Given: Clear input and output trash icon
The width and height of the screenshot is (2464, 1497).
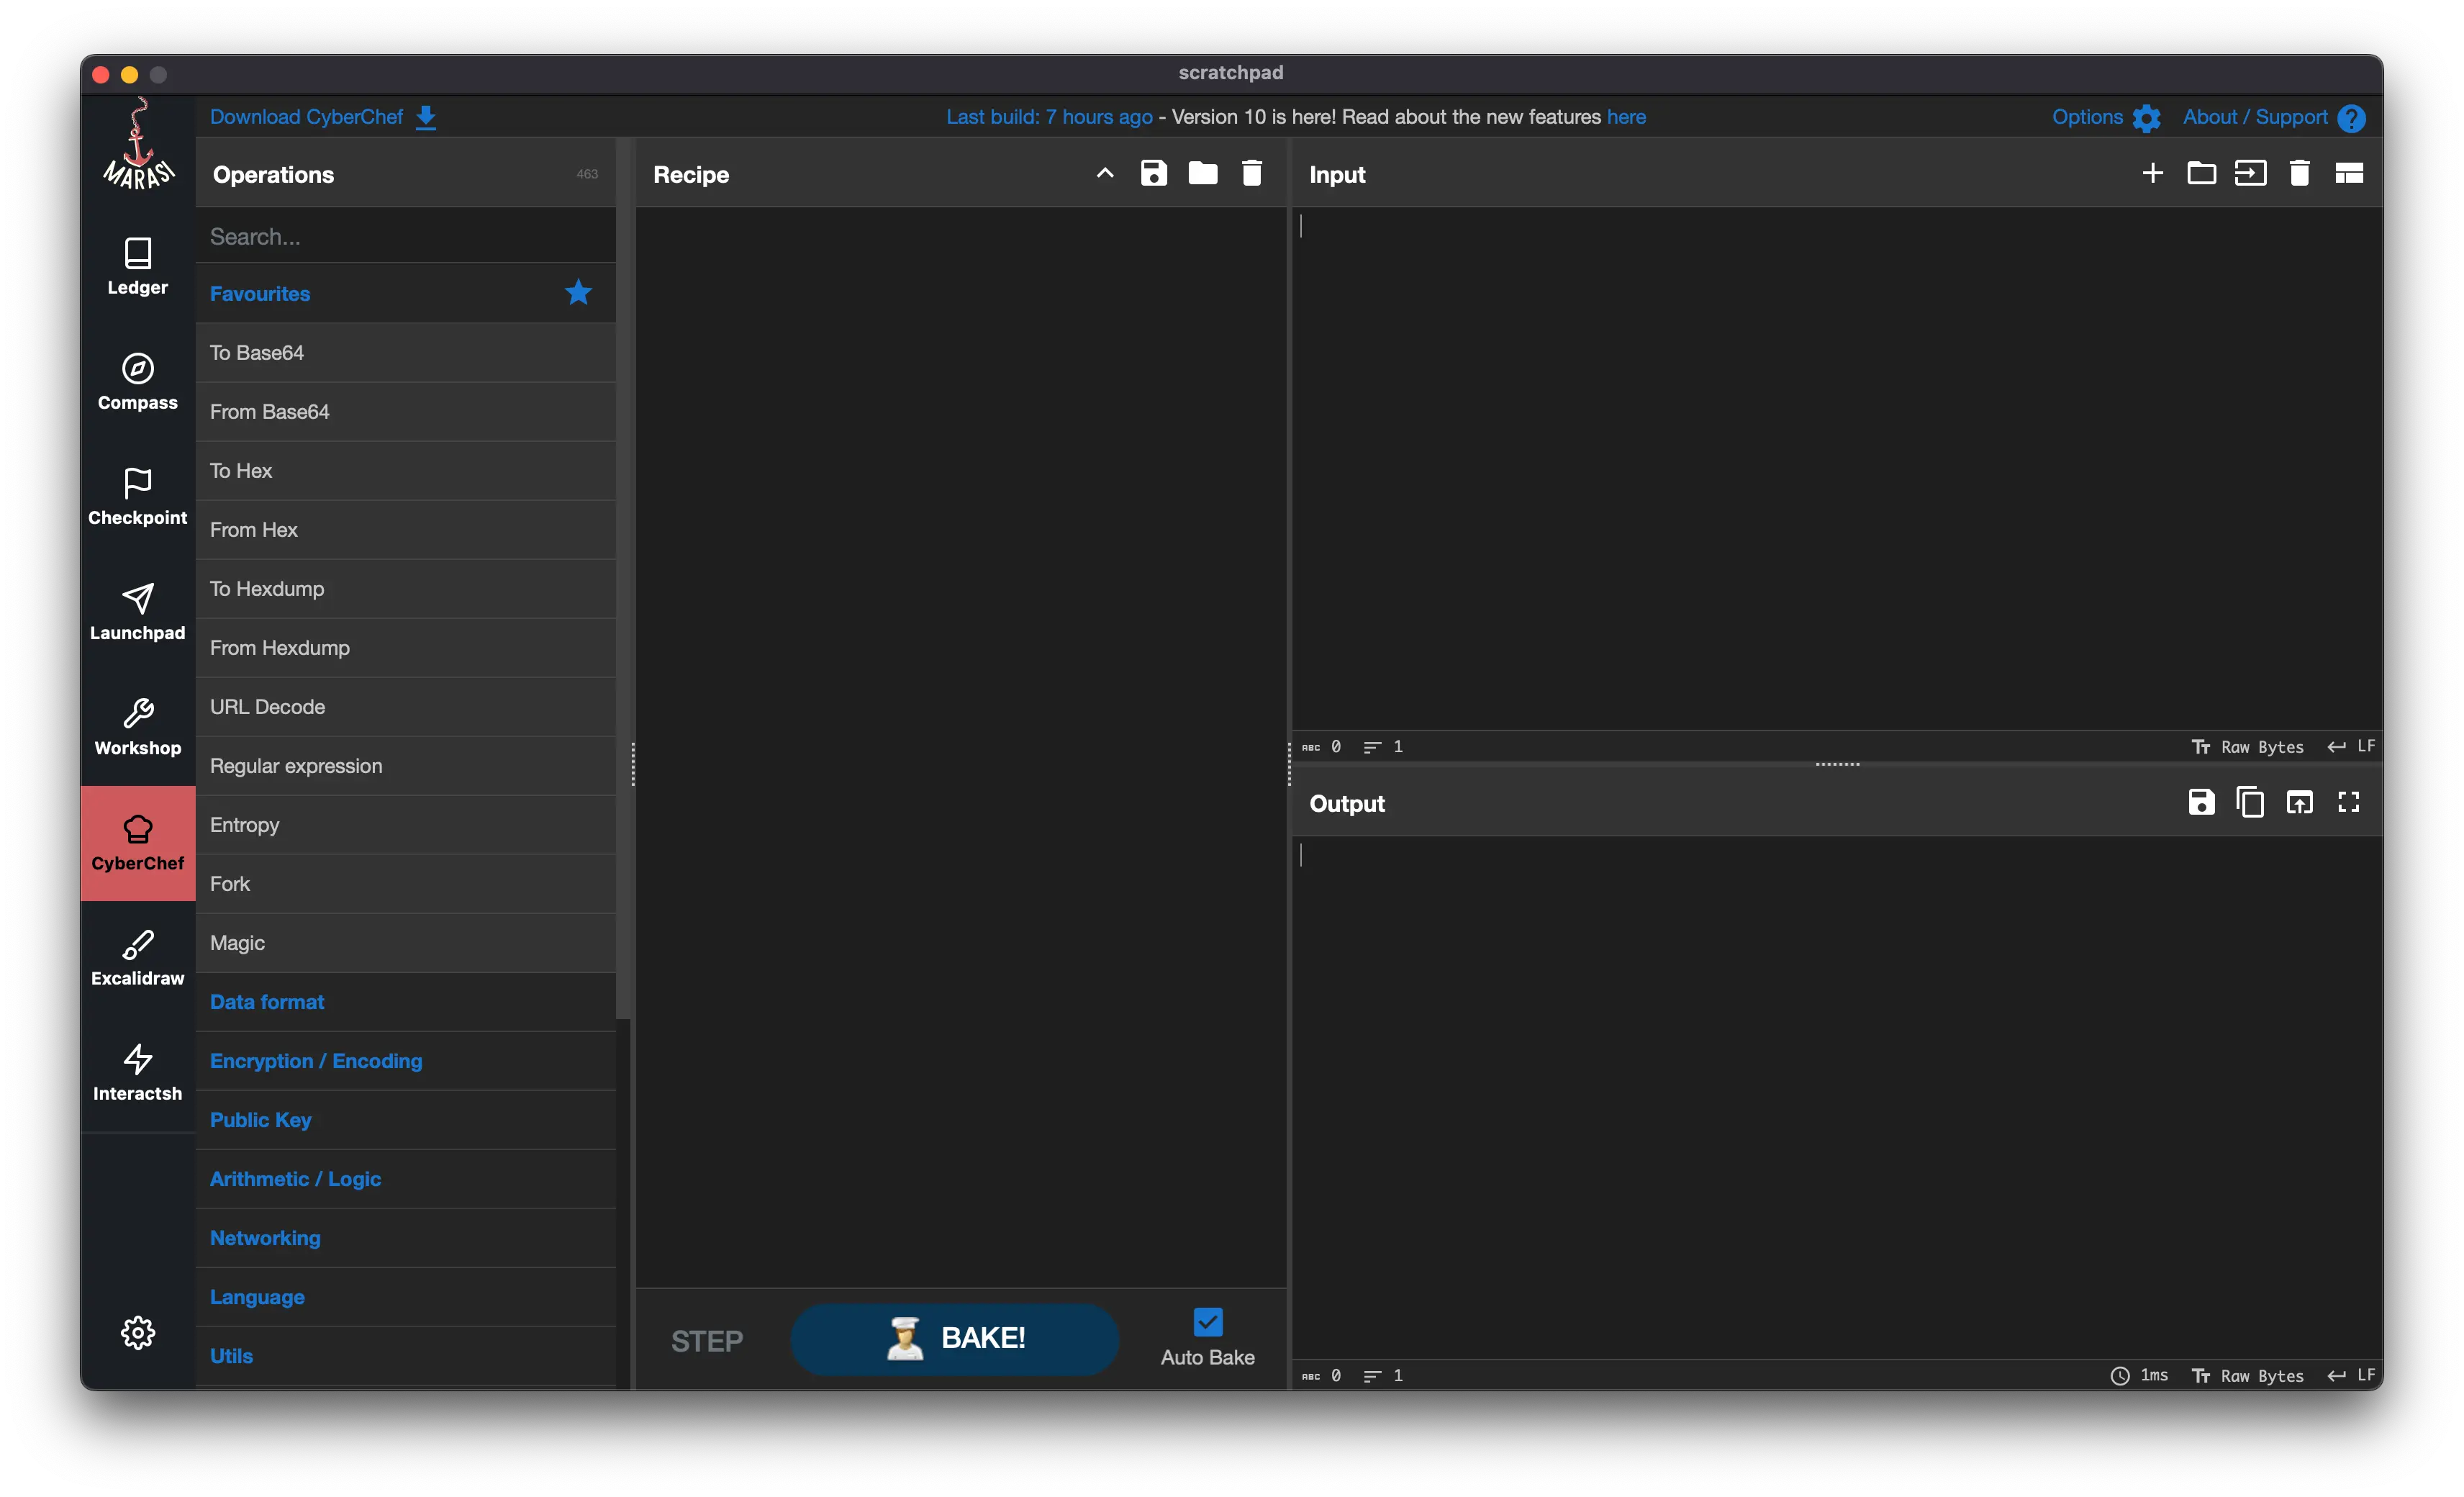Looking at the screenshot, I should 2299,173.
